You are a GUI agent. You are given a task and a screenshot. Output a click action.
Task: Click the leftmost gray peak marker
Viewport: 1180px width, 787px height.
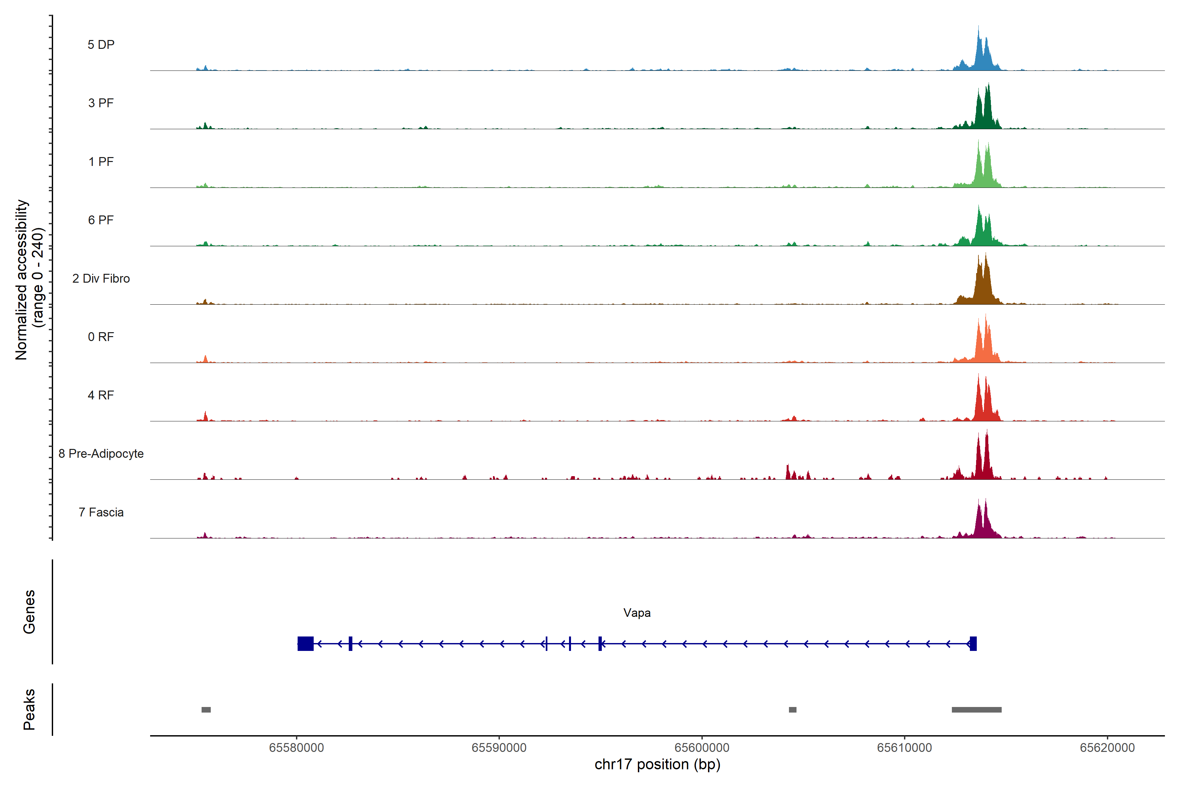click(x=206, y=710)
